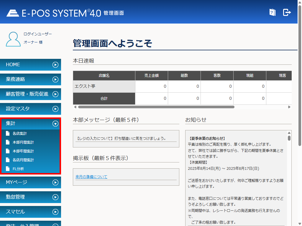The image size is (302, 226).
Task: Open the 来月の準備について bulletin link
Action: tap(91, 177)
